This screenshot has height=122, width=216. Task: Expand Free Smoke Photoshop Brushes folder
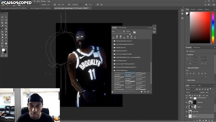pos(112,44)
